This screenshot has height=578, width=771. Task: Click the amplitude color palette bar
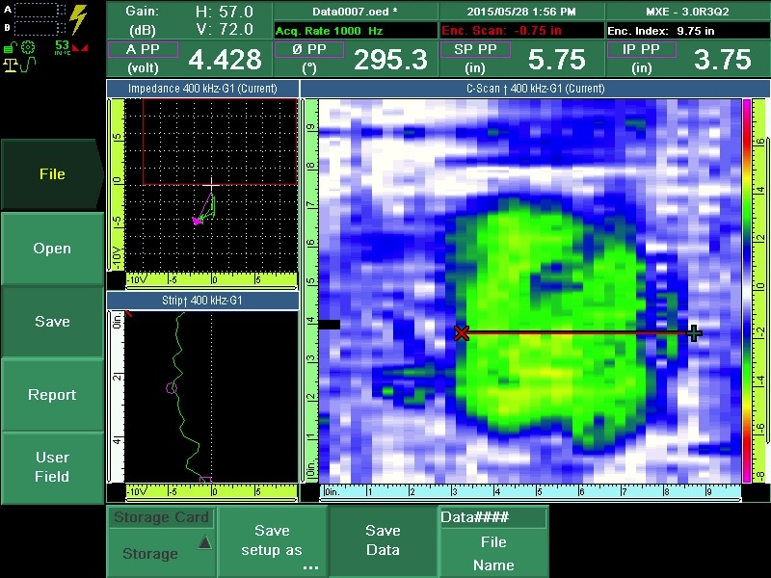pos(747,291)
